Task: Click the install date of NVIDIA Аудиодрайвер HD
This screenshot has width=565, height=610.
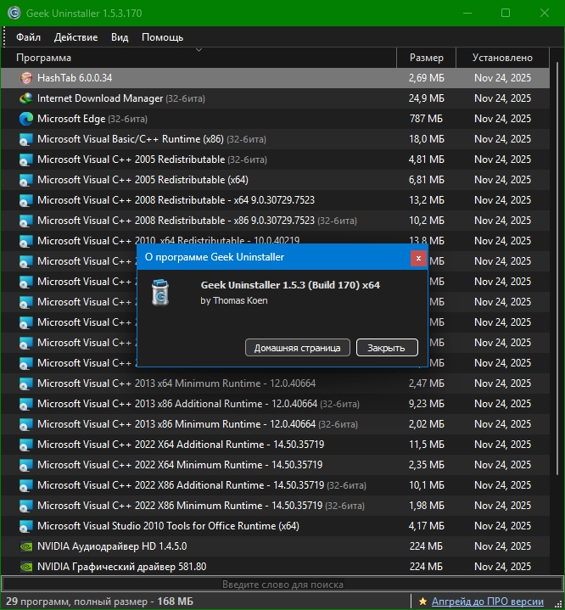Action: point(502,546)
